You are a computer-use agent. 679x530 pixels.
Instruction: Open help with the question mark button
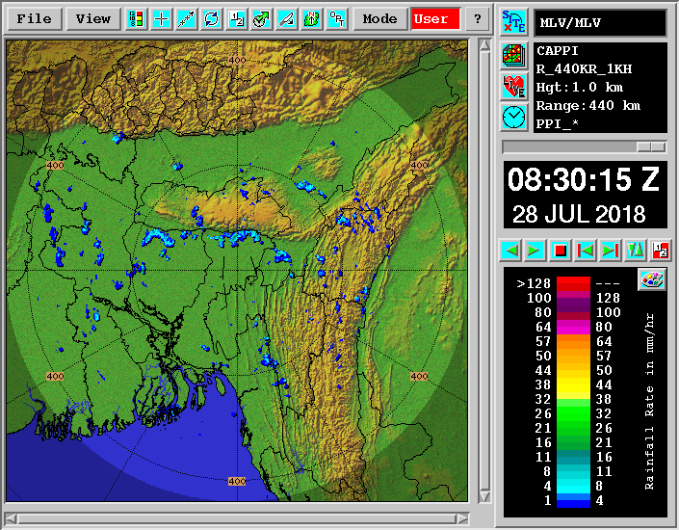click(x=477, y=19)
